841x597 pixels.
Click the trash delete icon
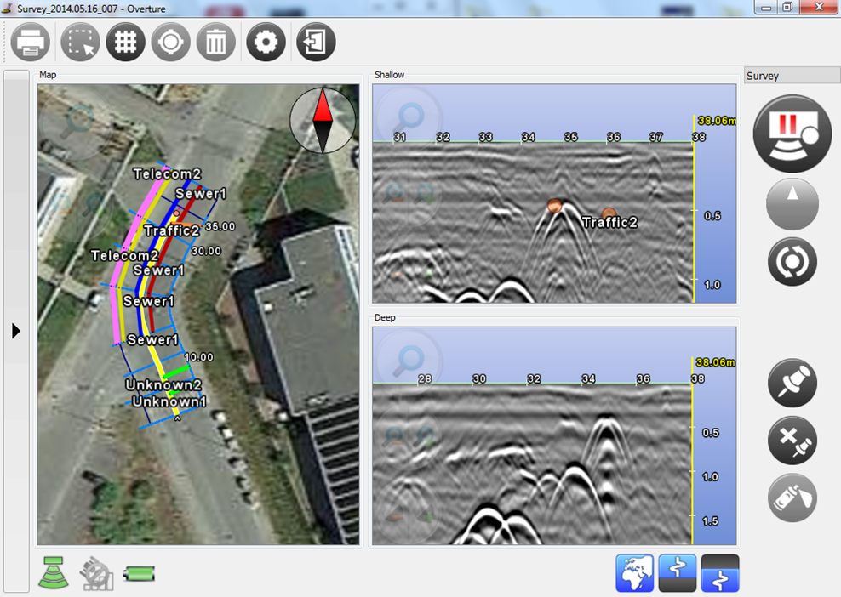coord(215,42)
